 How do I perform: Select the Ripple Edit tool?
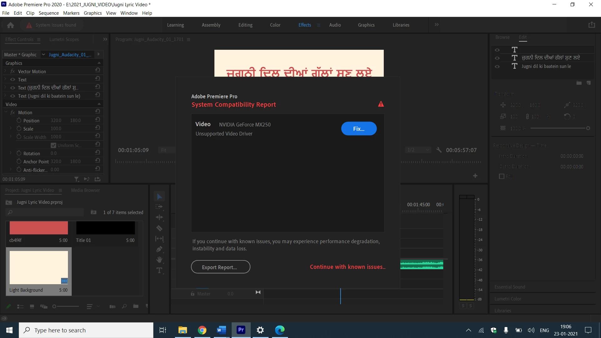click(x=159, y=217)
